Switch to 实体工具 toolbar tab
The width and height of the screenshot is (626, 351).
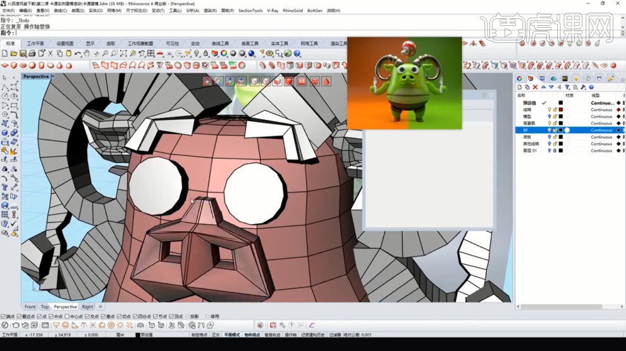pos(279,44)
